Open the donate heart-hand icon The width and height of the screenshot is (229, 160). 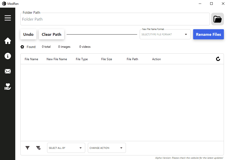click(8, 86)
